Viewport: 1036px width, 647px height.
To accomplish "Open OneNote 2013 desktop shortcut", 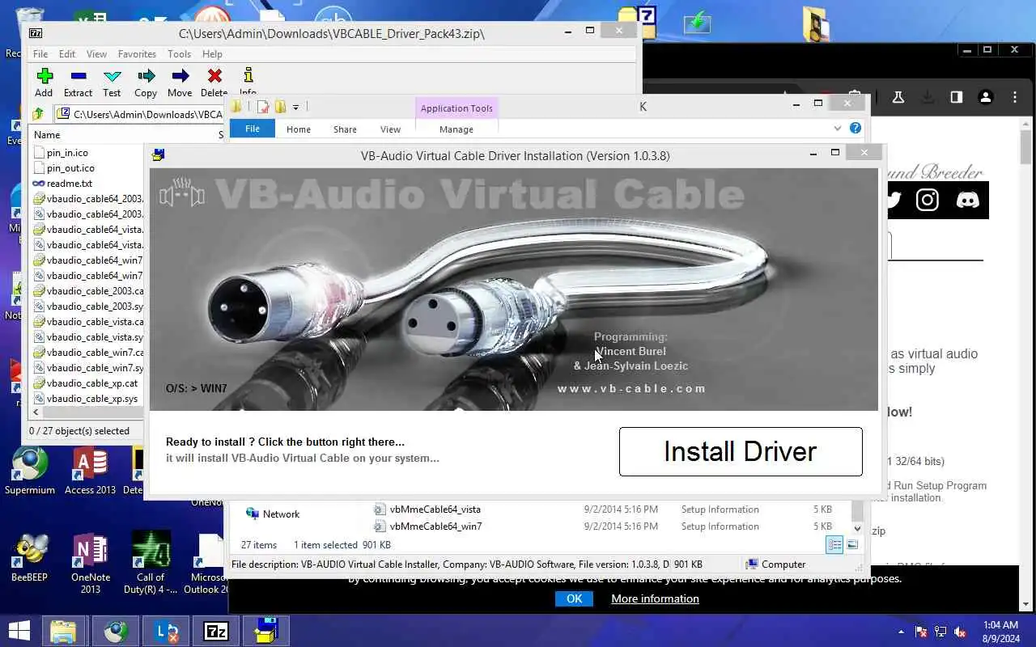I will point(91,565).
